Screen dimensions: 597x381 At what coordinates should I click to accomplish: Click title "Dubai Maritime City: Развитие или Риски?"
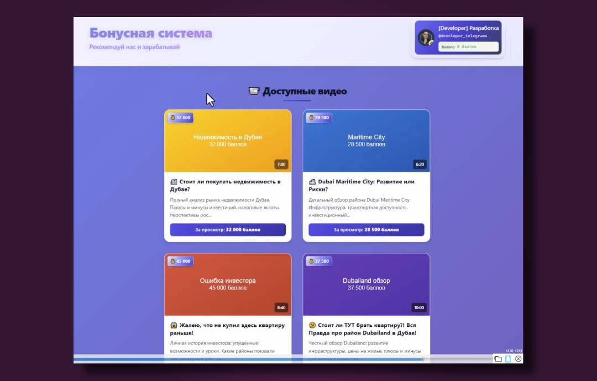pos(362,185)
